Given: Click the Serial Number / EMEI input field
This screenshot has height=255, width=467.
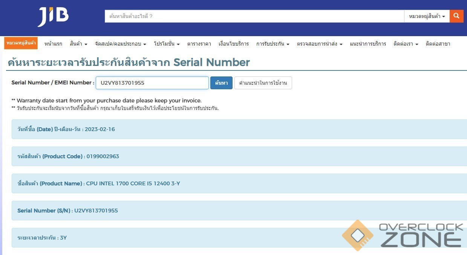Looking at the screenshot, I should coord(152,83).
